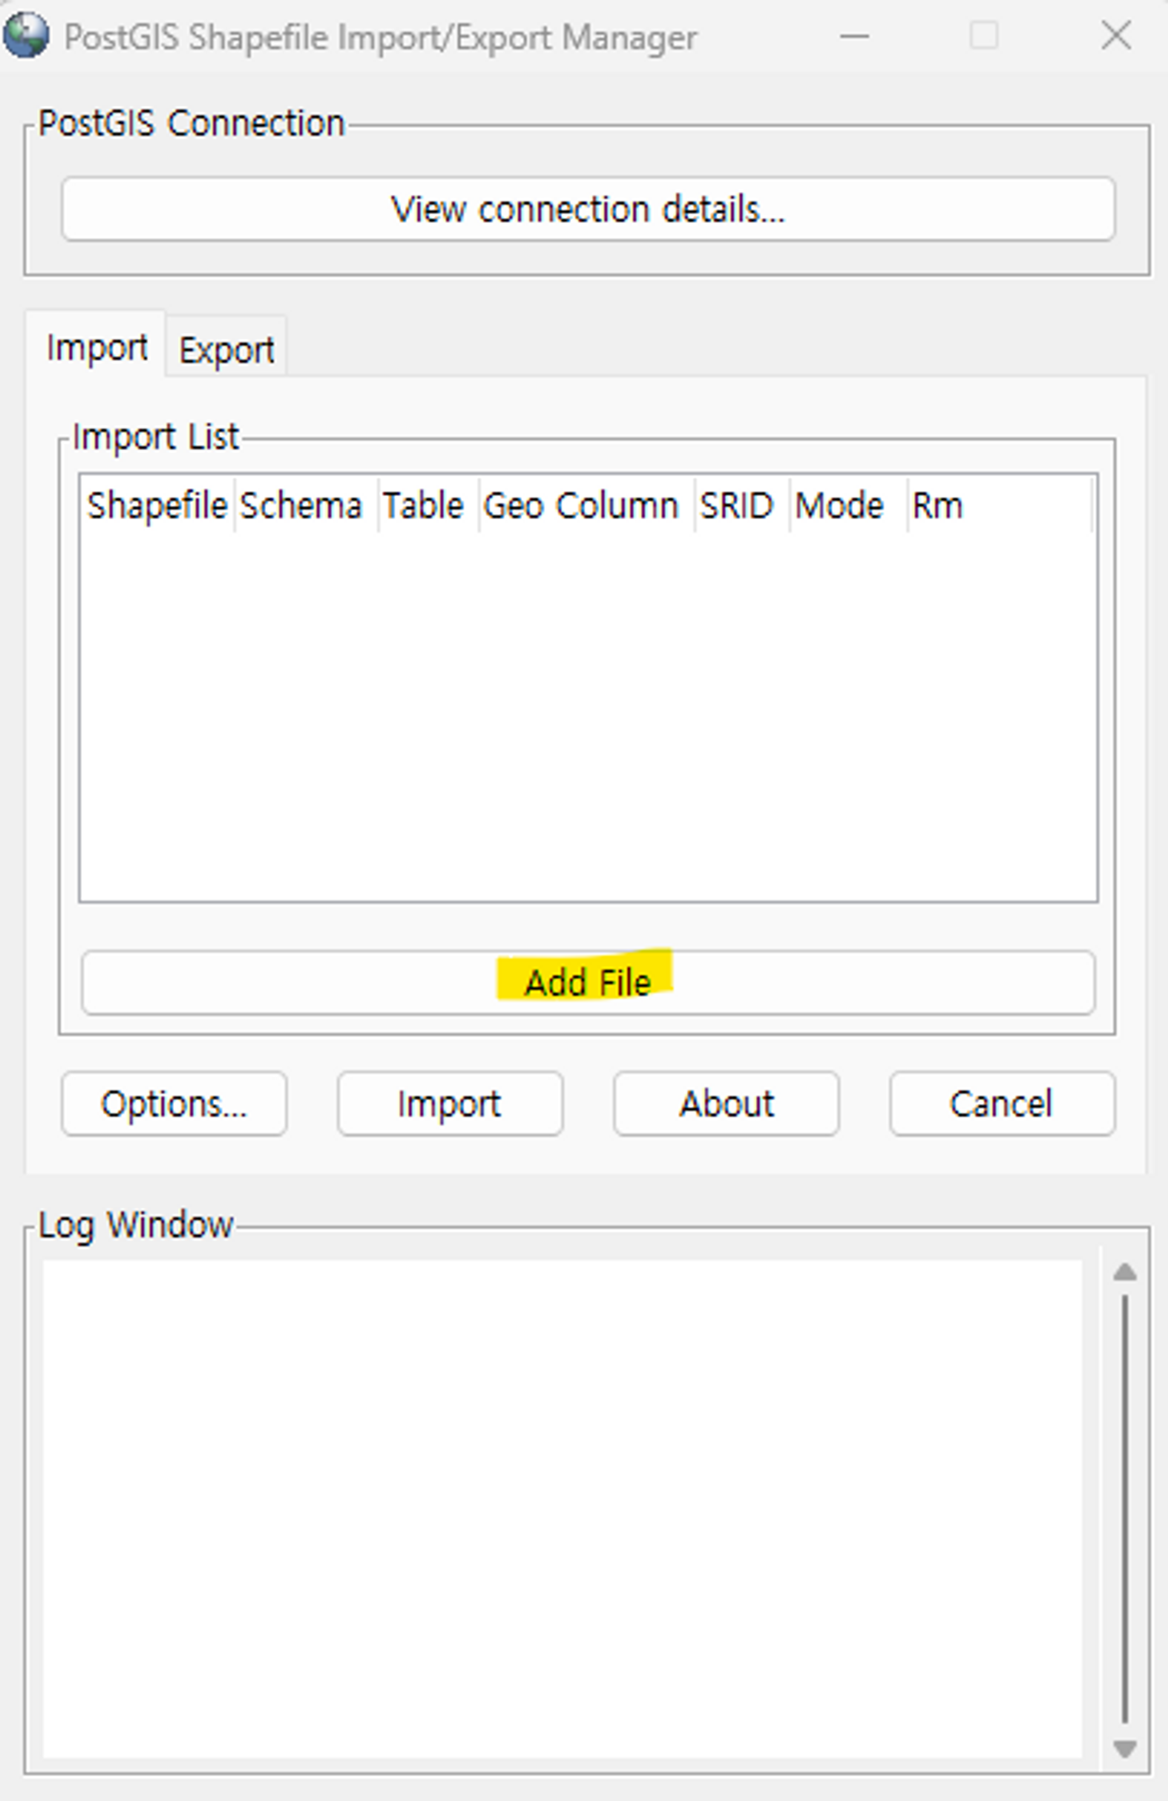Image resolution: width=1168 pixels, height=1801 pixels.
Task: Click the Log Window scrollbar track
Action: coord(1125,1510)
